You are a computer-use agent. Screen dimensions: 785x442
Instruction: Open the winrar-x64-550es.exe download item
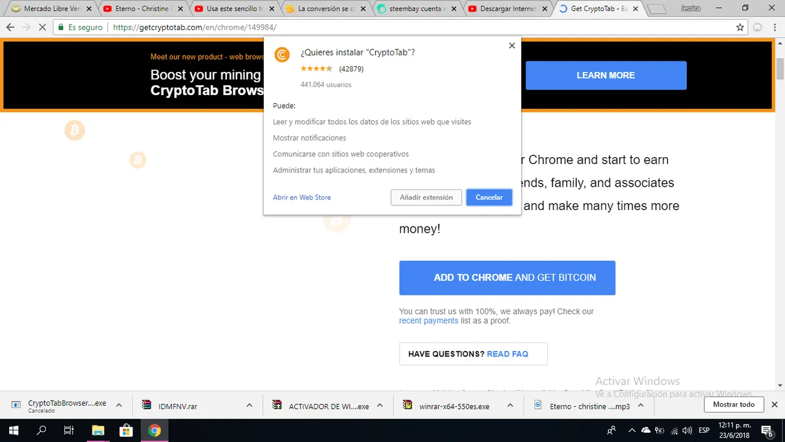click(454, 406)
